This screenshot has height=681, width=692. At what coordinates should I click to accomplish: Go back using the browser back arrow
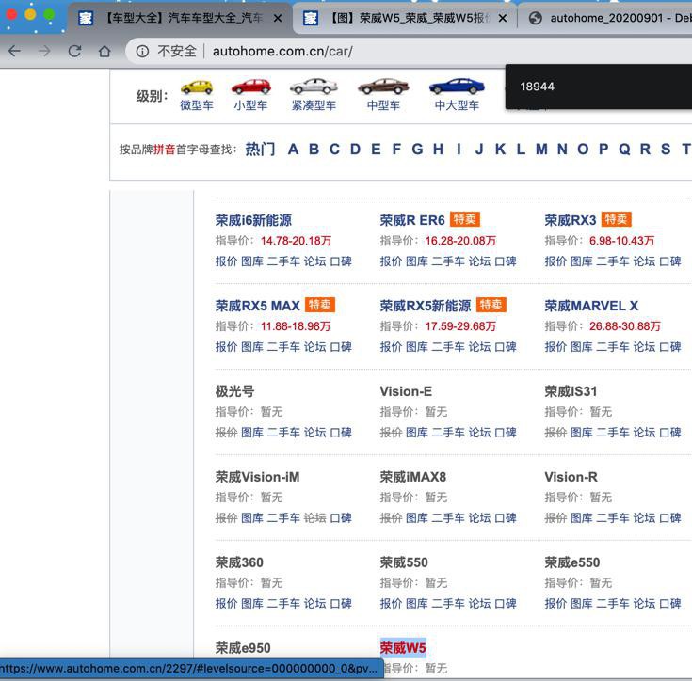14,52
